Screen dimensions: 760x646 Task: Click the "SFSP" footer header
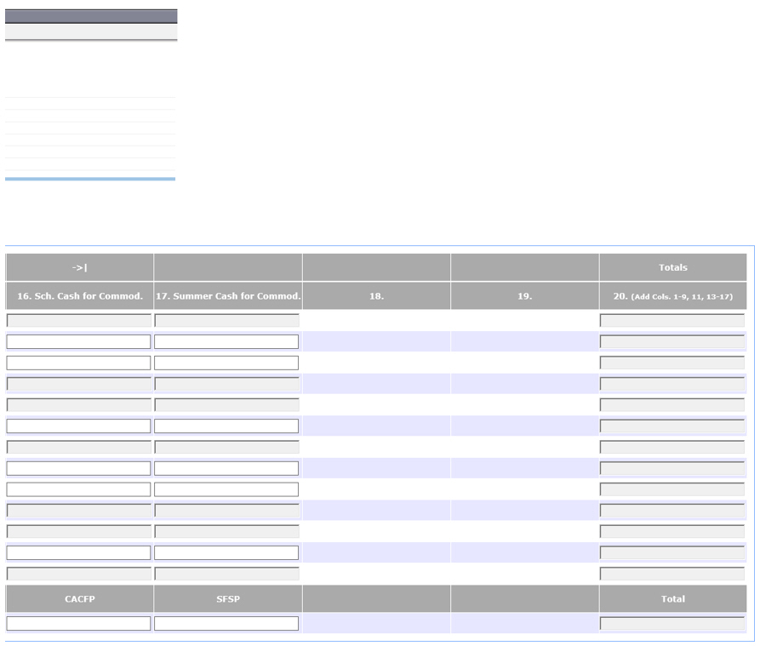coord(228,599)
